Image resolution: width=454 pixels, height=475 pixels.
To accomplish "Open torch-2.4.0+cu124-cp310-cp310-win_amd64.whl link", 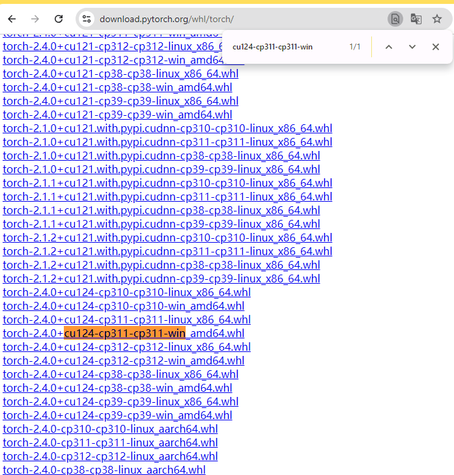I will [x=123, y=306].
